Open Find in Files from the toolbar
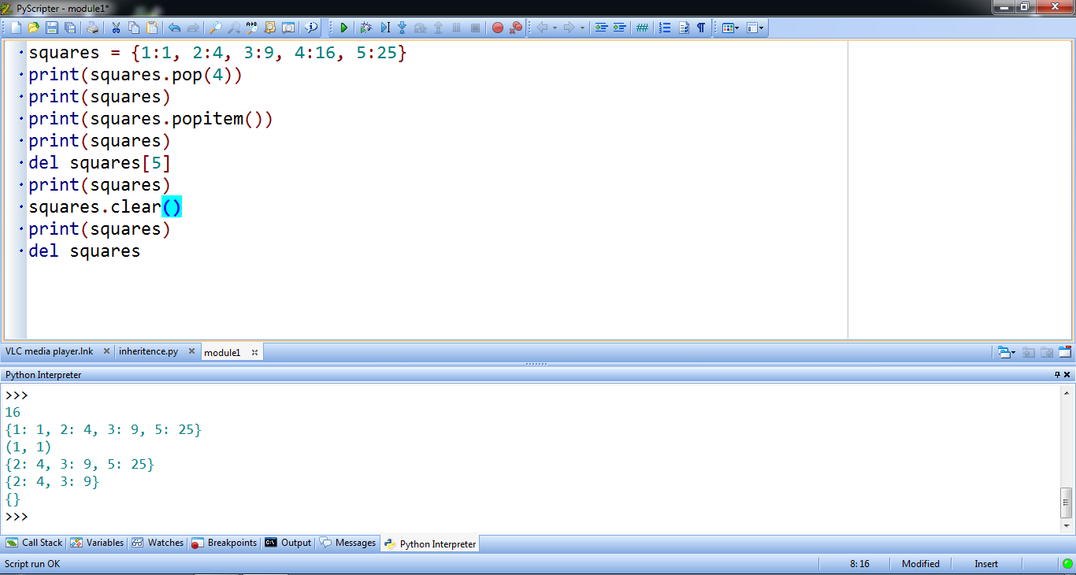 coord(271,28)
